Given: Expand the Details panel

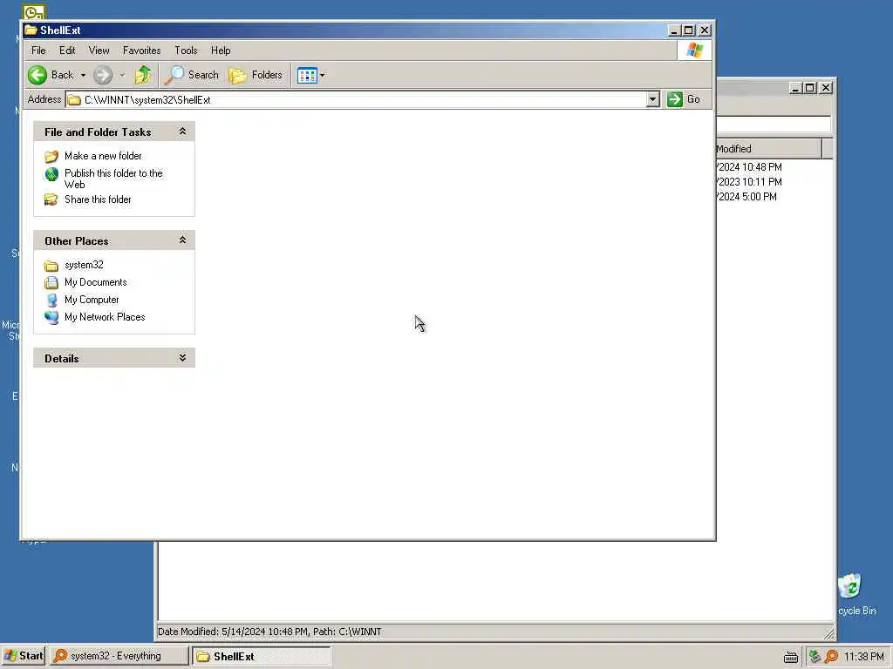Looking at the screenshot, I should pos(183,358).
